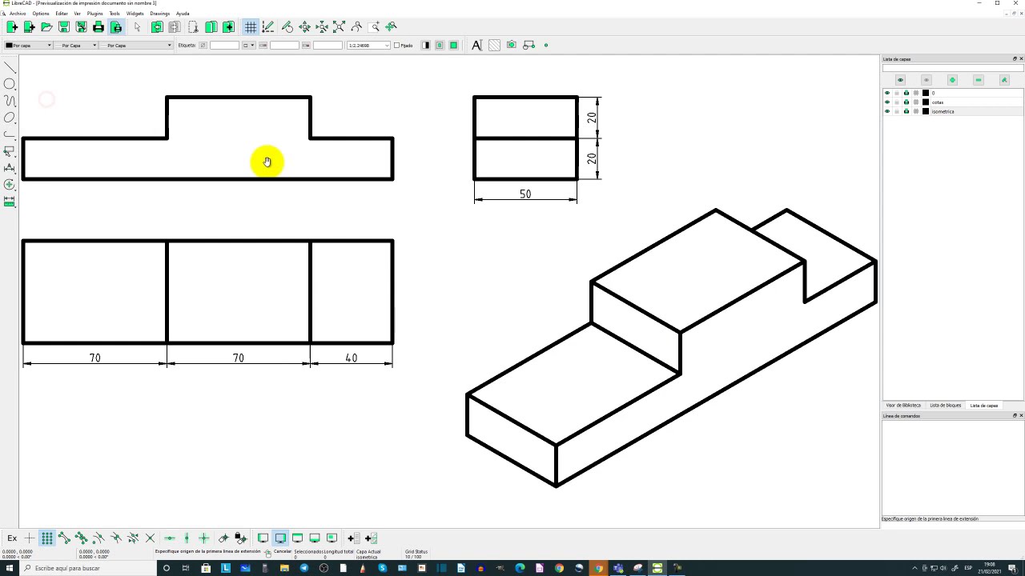Image resolution: width=1025 pixels, height=576 pixels.
Task: Click color swatch of isometrica layer
Action: pyautogui.click(x=926, y=111)
